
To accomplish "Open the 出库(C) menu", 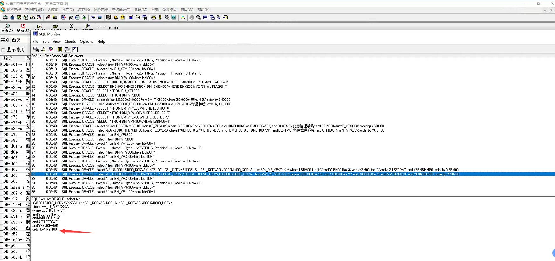I will [68, 10].
